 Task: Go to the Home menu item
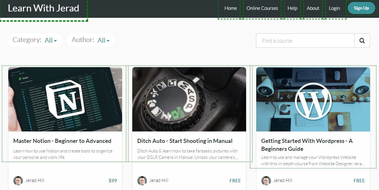click(x=231, y=8)
